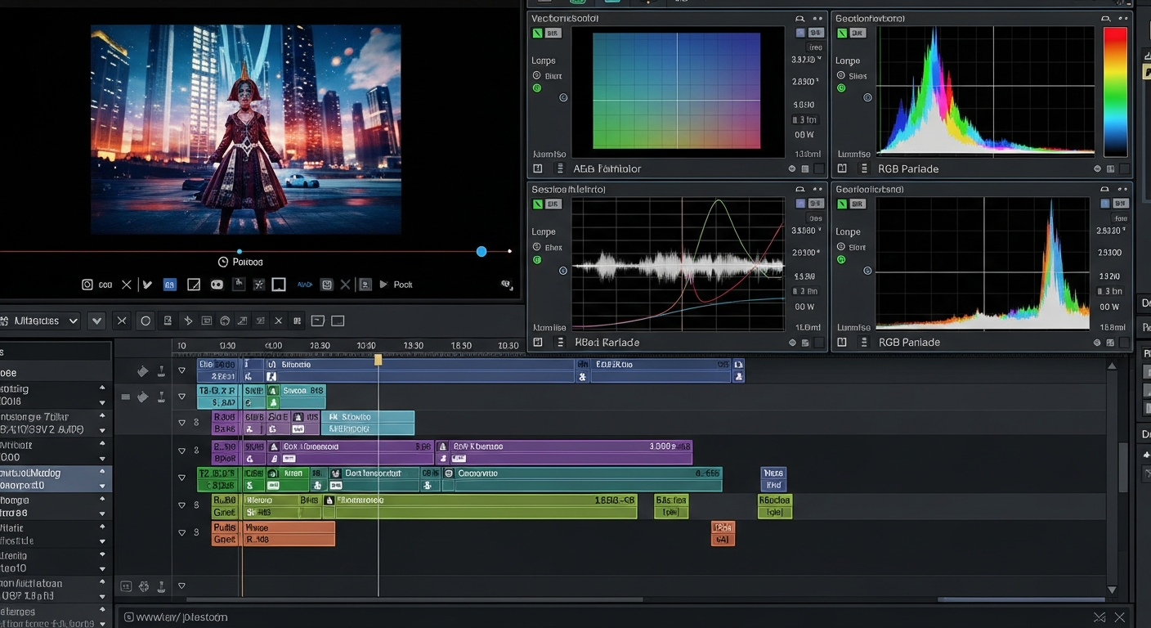The width and height of the screenshot is (1151, 628).
Task: Click the search icon in the top-right histogram header
Action: [x=1104, y=18]
